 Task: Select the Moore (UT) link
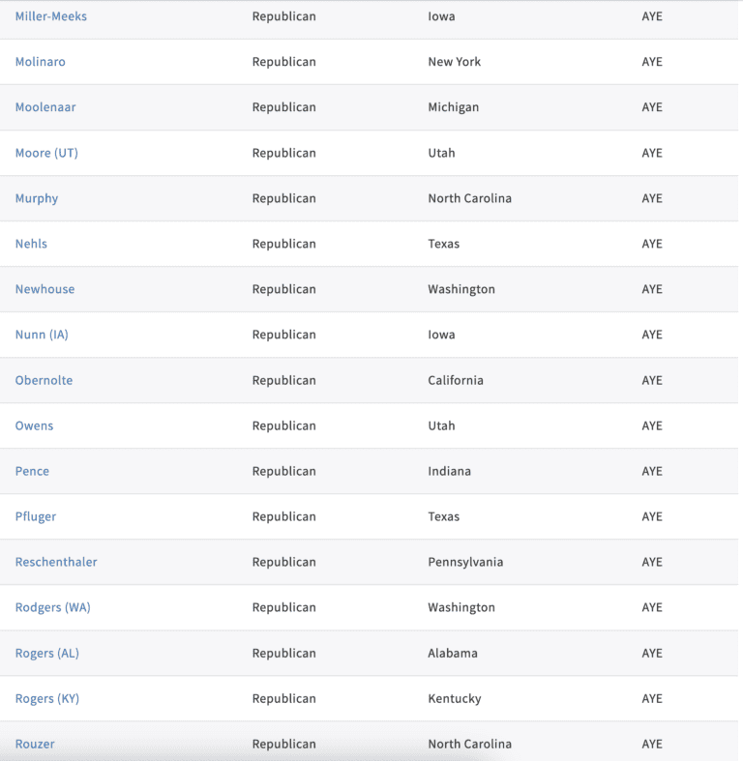point(46,153)
